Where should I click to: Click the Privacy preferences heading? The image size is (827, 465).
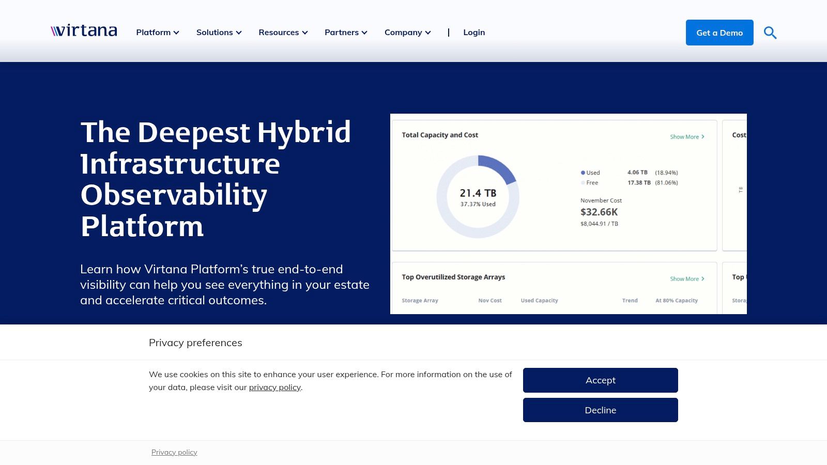pos(195,343)
